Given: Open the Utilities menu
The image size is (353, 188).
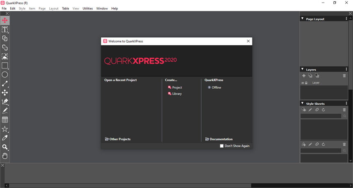Looking at the screenshot, I should (x=87, y=8).
